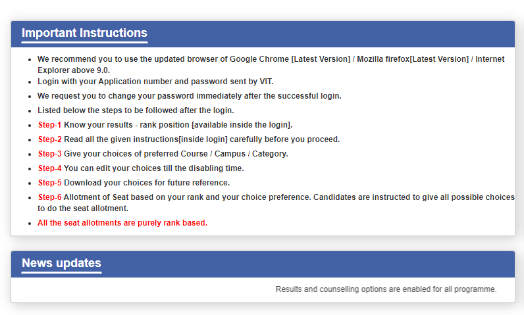Click the "News updates" heading

click(x=61, y=263)
